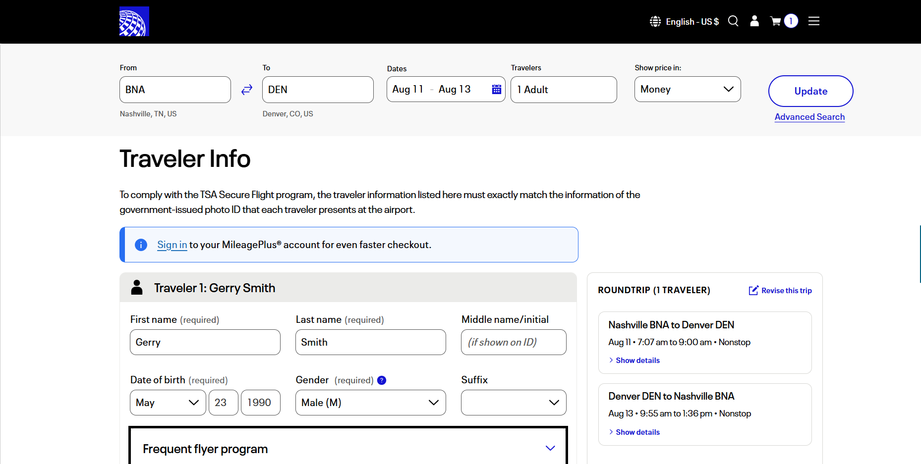This screenshot has width=921, height=464.
Task: Click the Update button
Action: tap(810, 91)
